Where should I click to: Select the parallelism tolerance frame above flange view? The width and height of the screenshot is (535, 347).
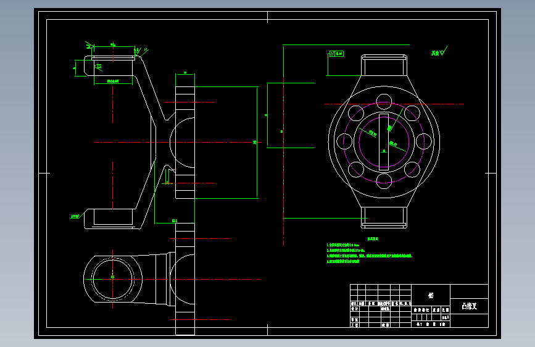click(x=336, y=54)
